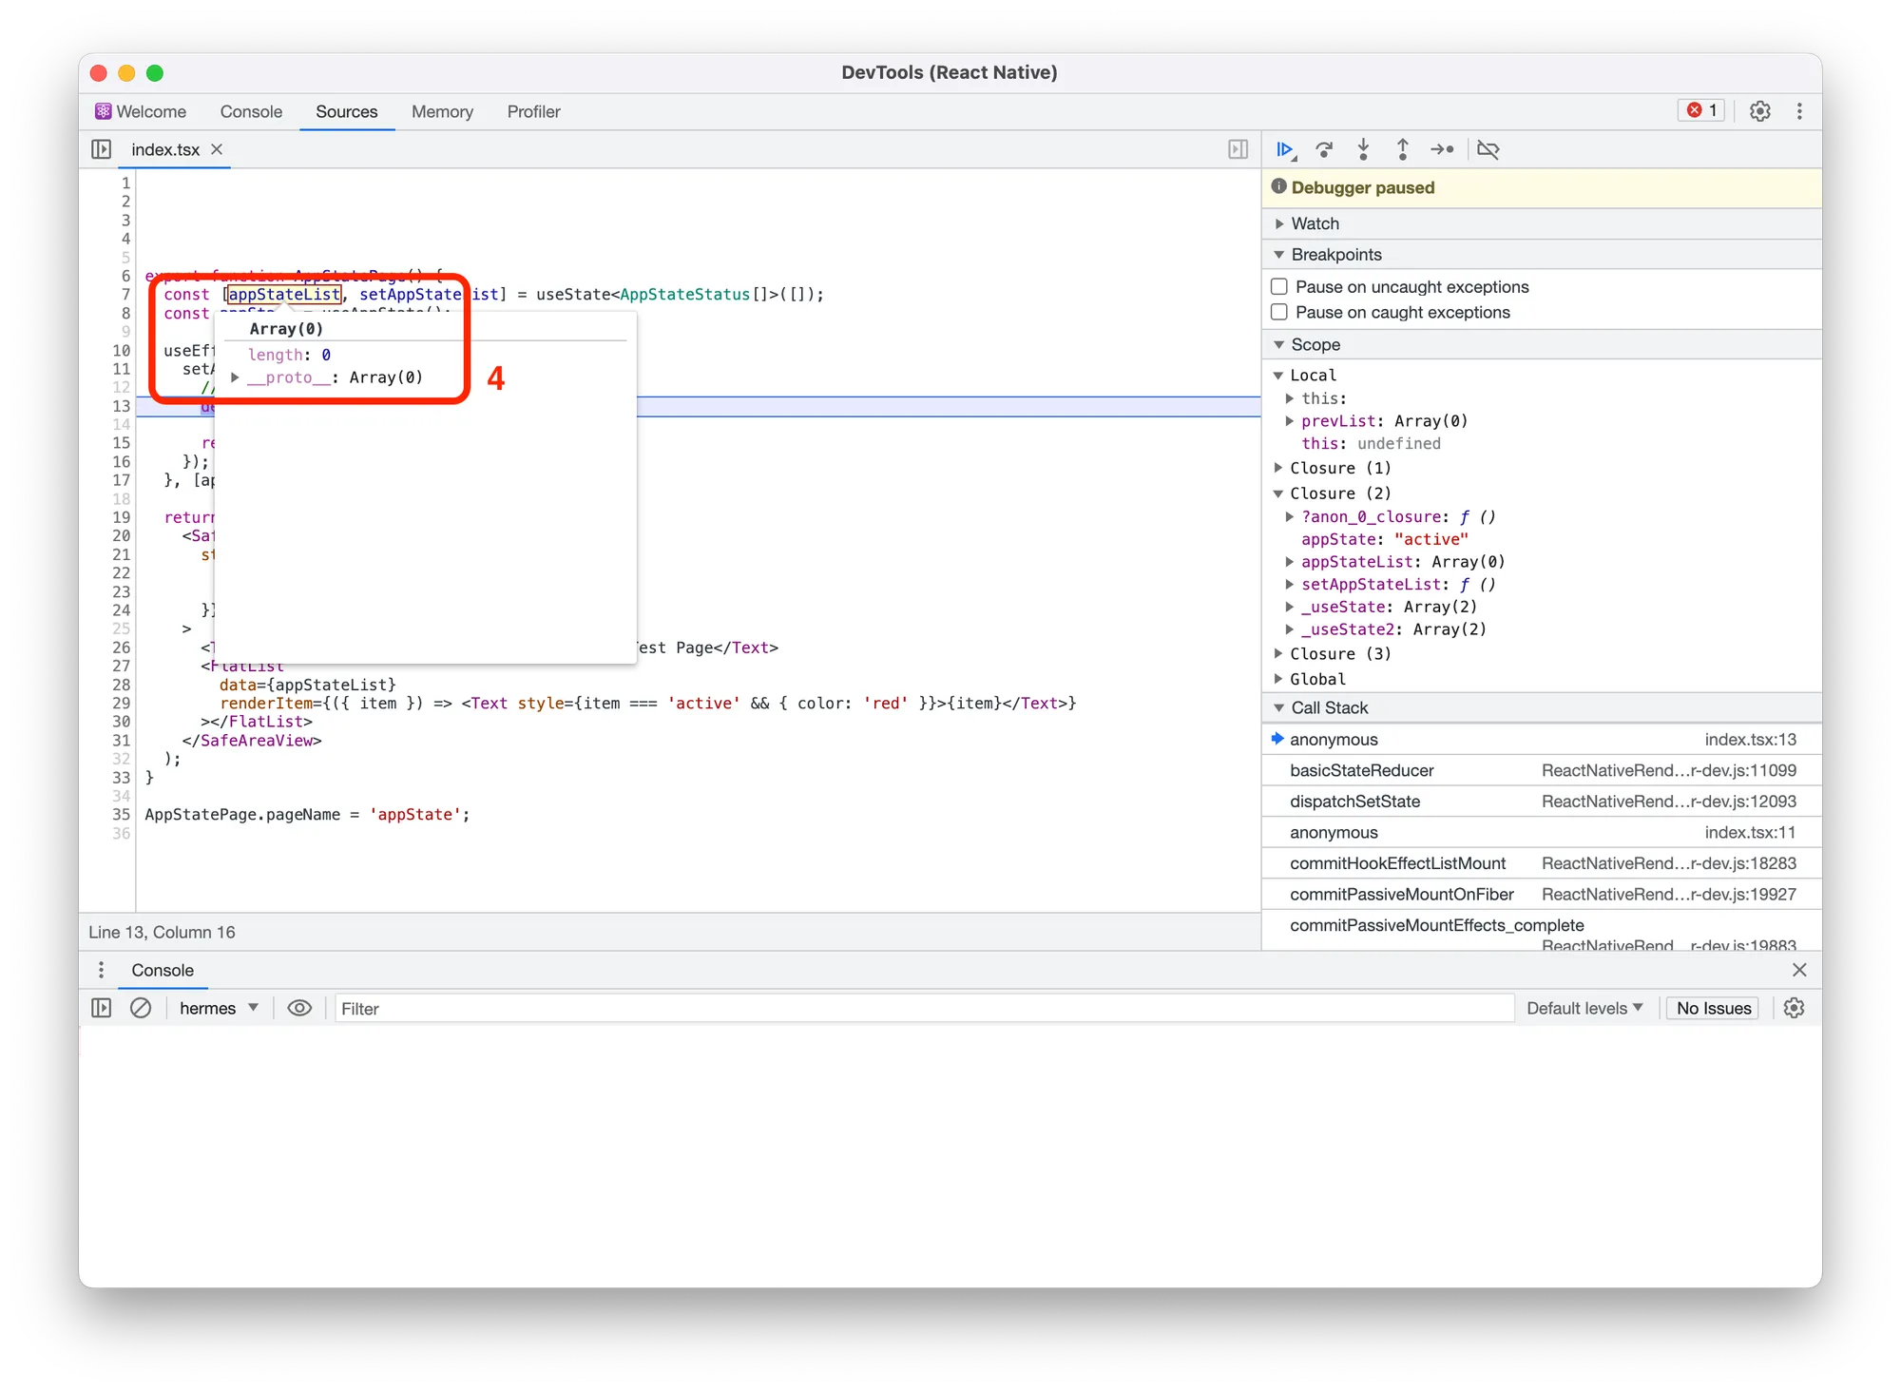Click the Step into function icon
1901x1392 pixels.
click(x=1363, y=149)
